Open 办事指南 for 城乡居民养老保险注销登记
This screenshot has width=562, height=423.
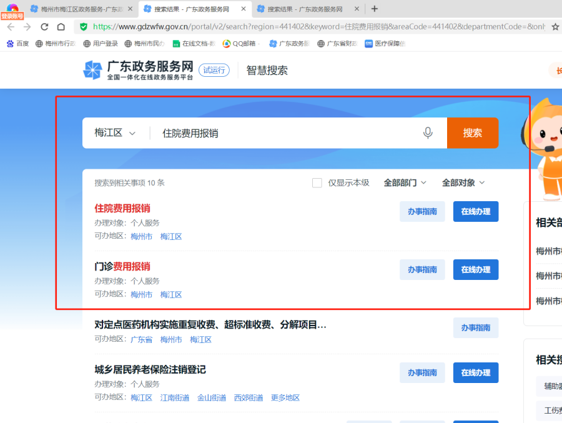click(422, 373)
